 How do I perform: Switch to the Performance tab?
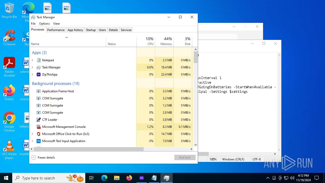tap(56, 30)
